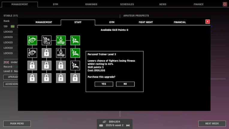Select the Staff skill tab
This screenshot has height=129, width=229.
78,22
